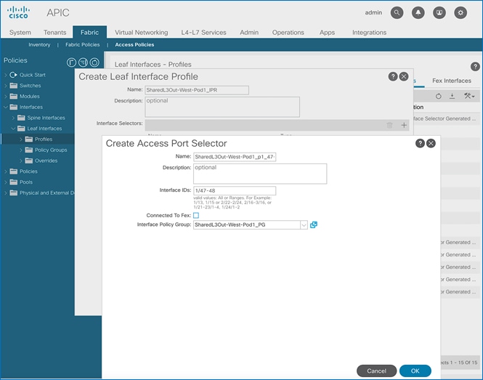Close the Create Leaf Interface Profile dialog

point(404,76)
